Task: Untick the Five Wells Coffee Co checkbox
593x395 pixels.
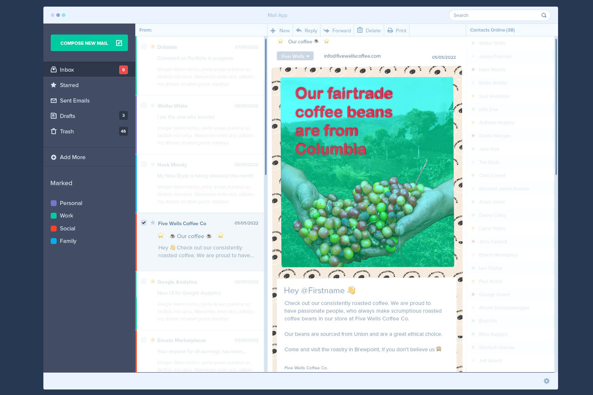Action: 144,223
